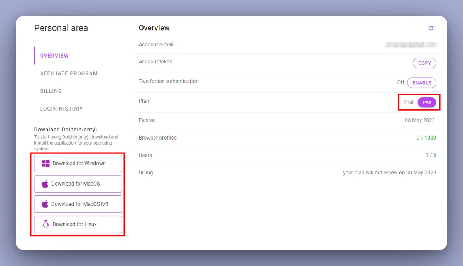Download the app for Linux
The height and width of the screenshot is (266, 463).
click(78, 224)
